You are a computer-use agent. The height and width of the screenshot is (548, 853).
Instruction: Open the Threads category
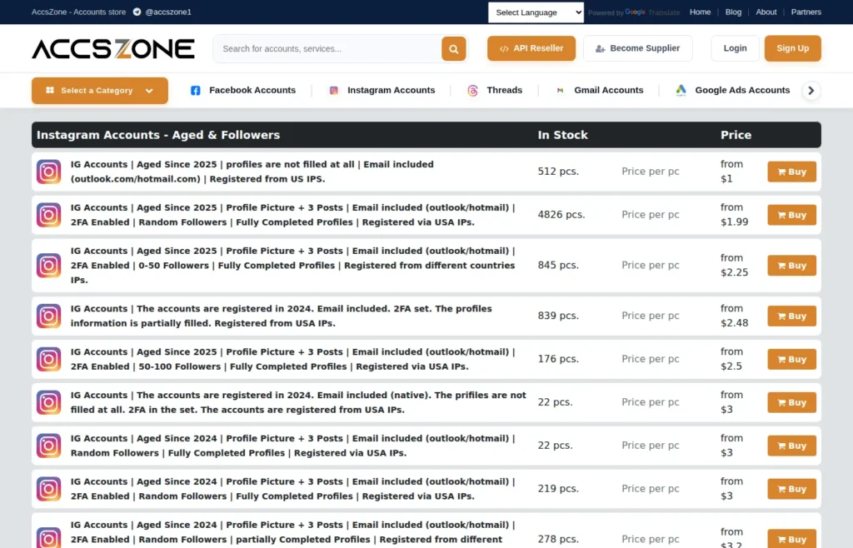[x=495, y=90]
